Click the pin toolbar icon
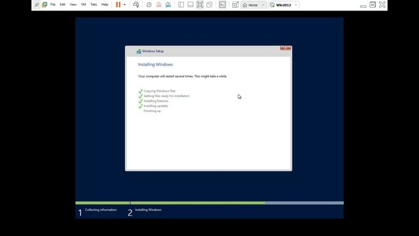The image size is (419, 236). point(37,5)
